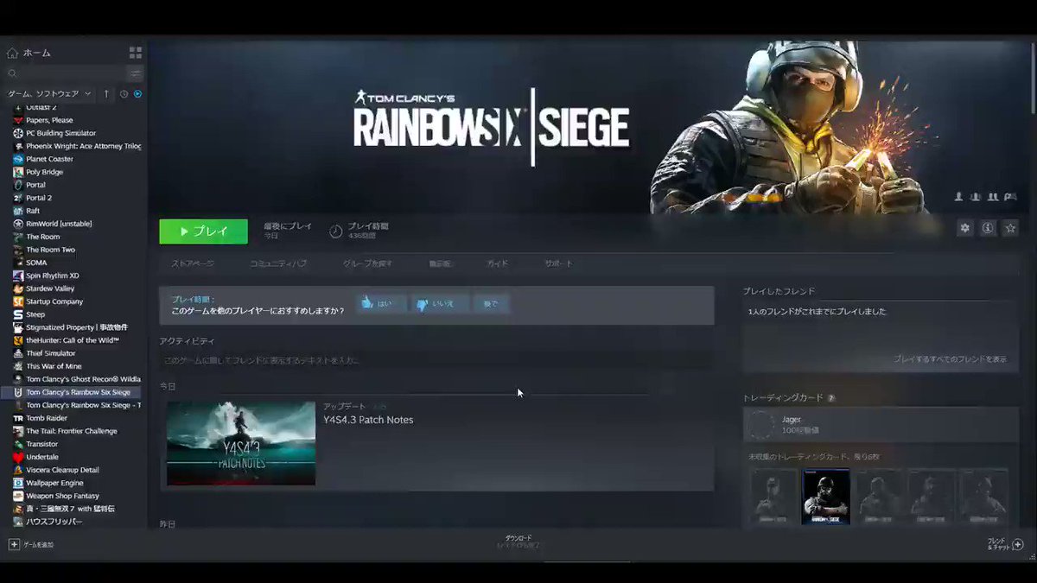Focus the library search field

click(67, 73)
